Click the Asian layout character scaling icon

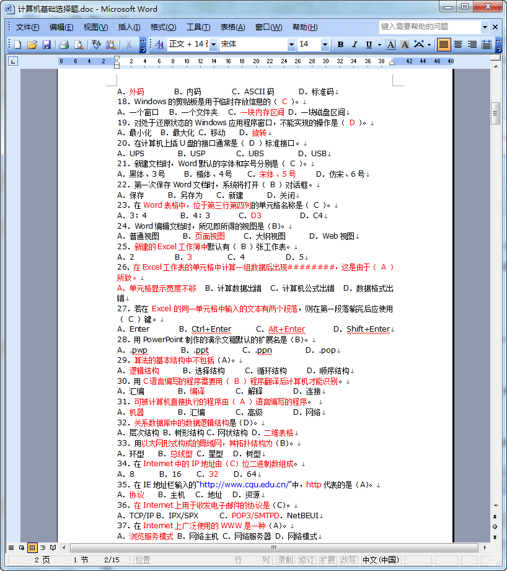click(x=419, y=45)
